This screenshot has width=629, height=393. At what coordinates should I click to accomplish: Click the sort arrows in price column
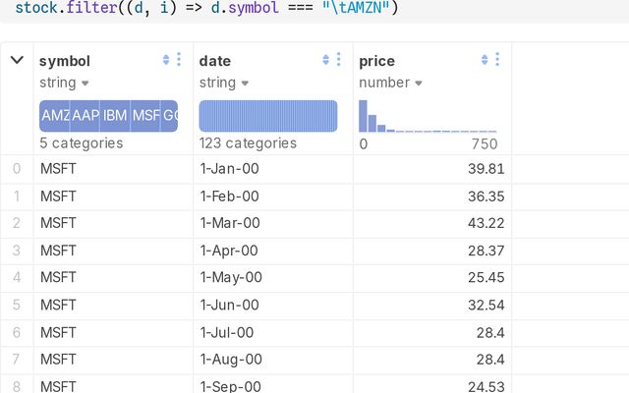(x=486, y=60)
